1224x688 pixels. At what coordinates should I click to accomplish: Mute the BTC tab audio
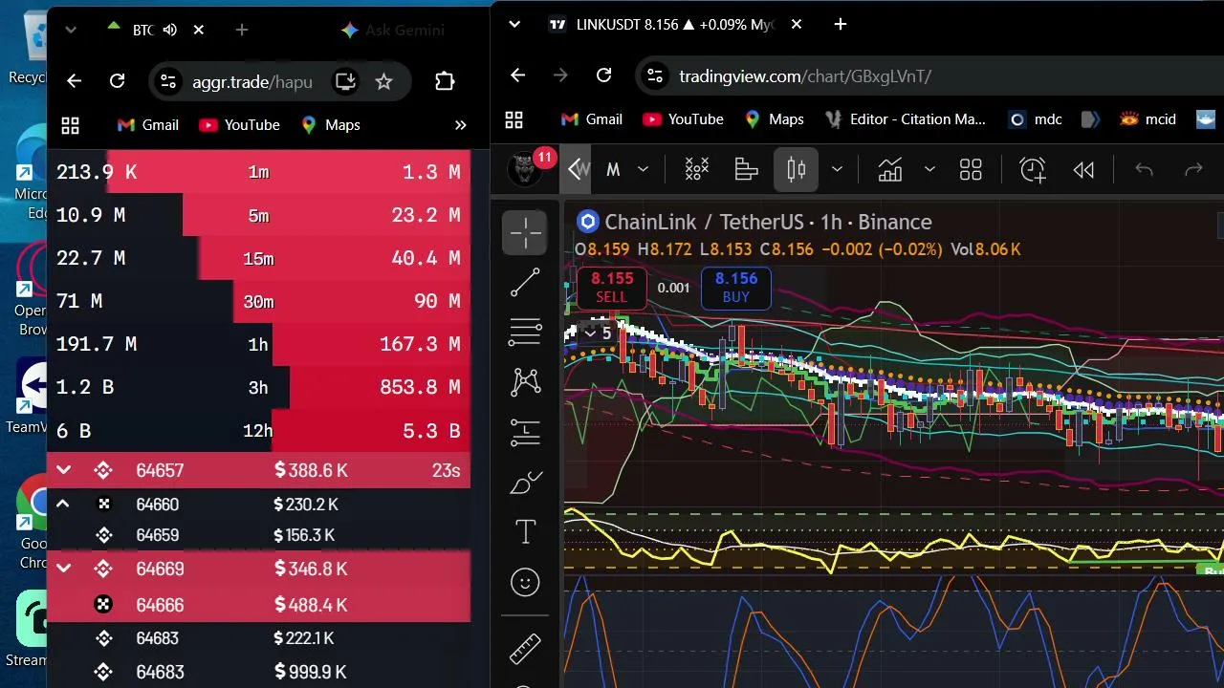[x=170, y=30]
